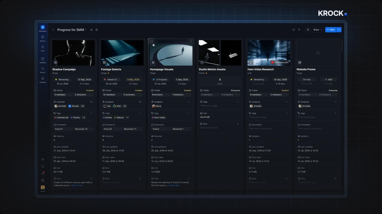Toggle Visible checkbox on Footage Selects card
This screenshot has width=382, height=214.
tap(104, 90)
